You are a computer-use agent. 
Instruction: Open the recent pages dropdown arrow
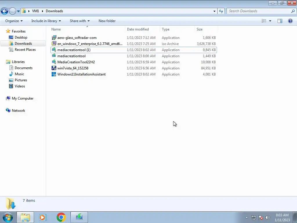coord(18,11)
